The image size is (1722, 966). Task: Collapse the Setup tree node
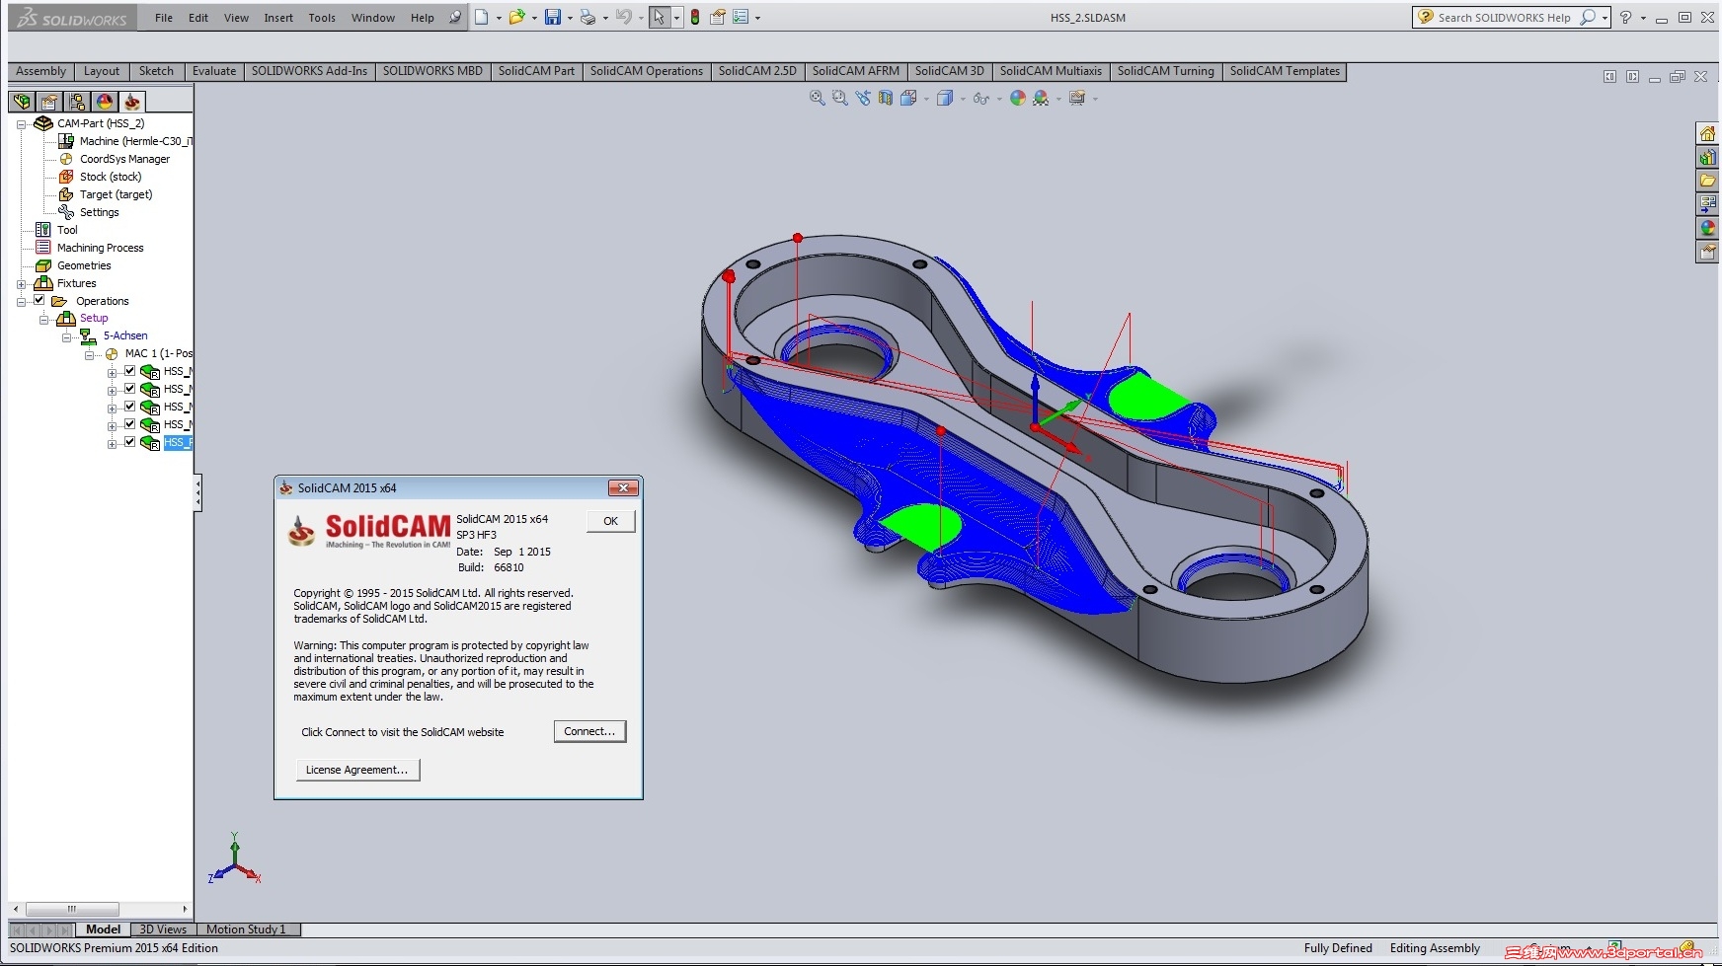click(43, 320)
